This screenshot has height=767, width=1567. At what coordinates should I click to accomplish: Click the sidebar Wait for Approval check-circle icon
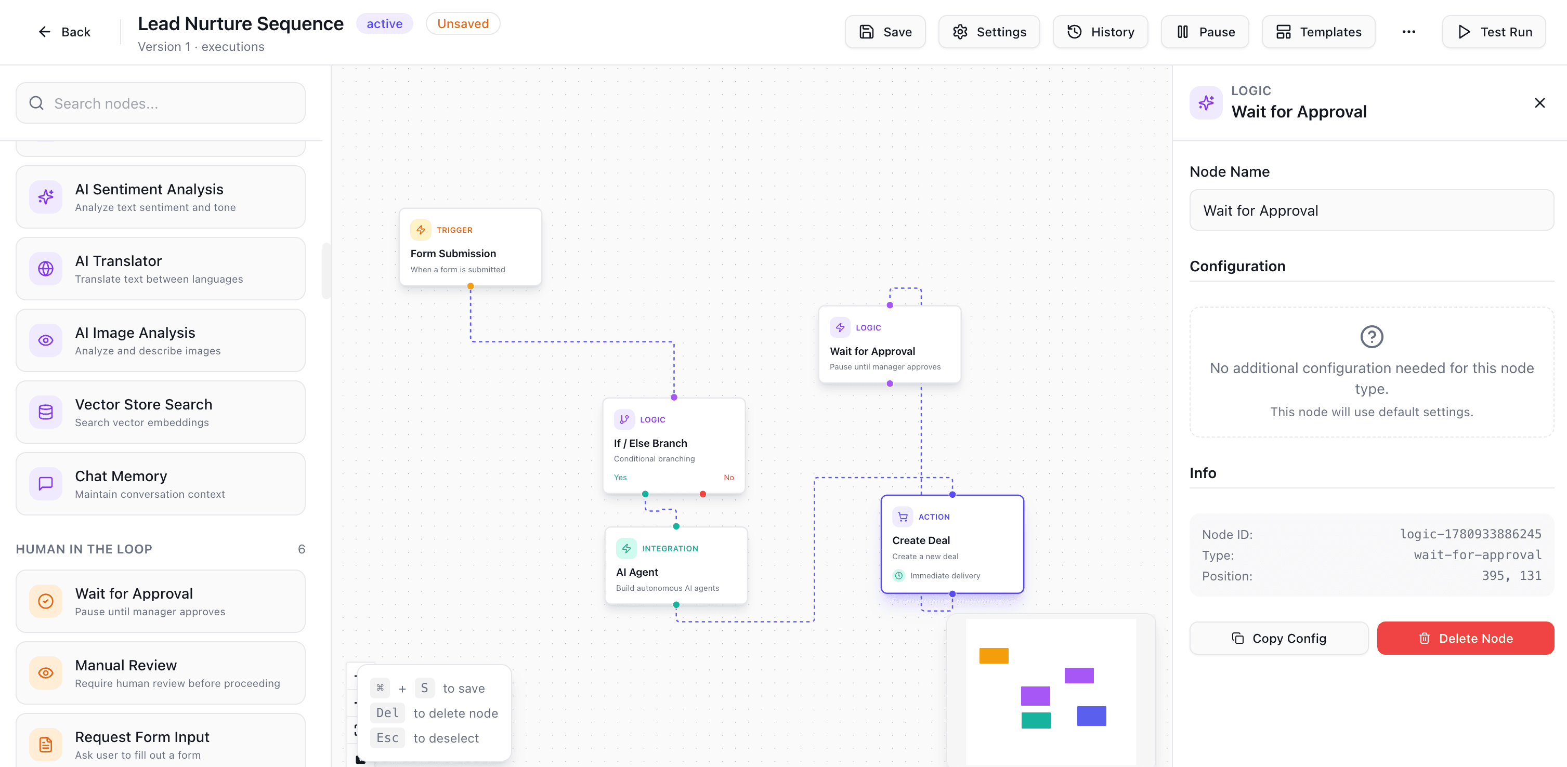coord(46,601)
